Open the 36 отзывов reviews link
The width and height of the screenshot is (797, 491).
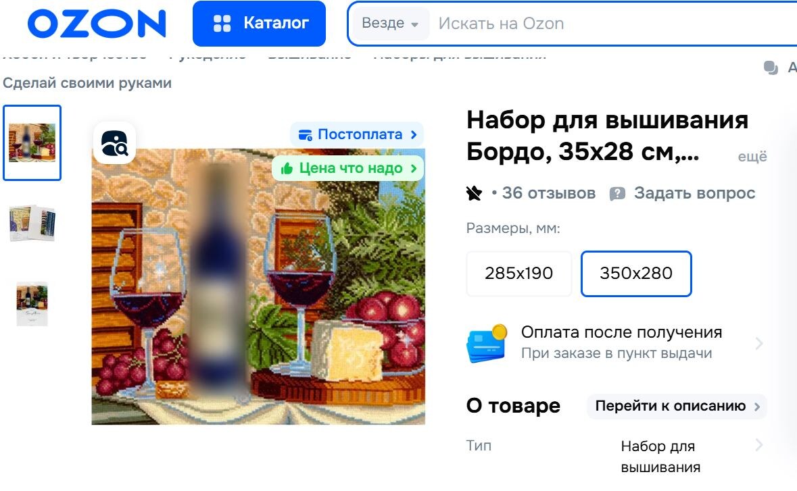tap(548, 193)
